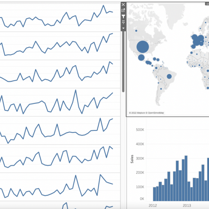This screenshot has width=209, height=209.
Task: Click the 2012 label on the x-axis
Action: tap(152, 205)
